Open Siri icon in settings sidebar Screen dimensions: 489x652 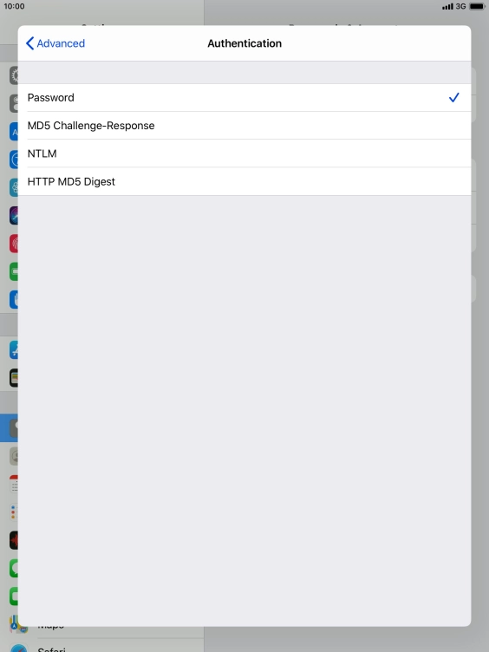(x=14, y=215)
